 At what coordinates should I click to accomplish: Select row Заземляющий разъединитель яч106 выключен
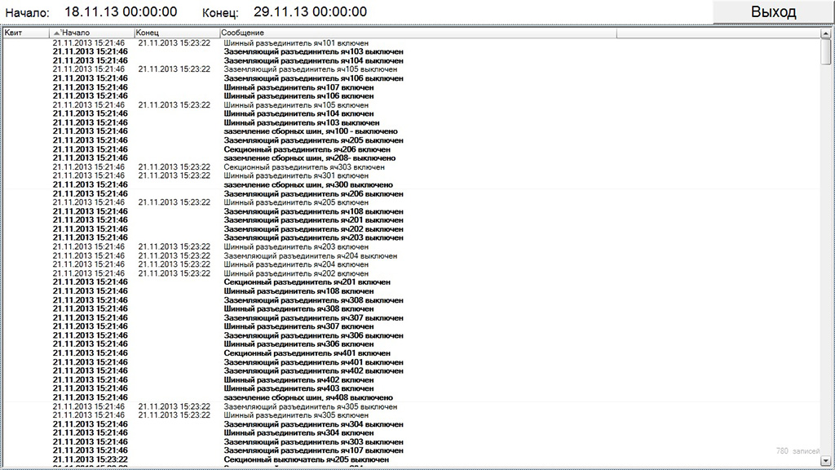coord(411,78)
